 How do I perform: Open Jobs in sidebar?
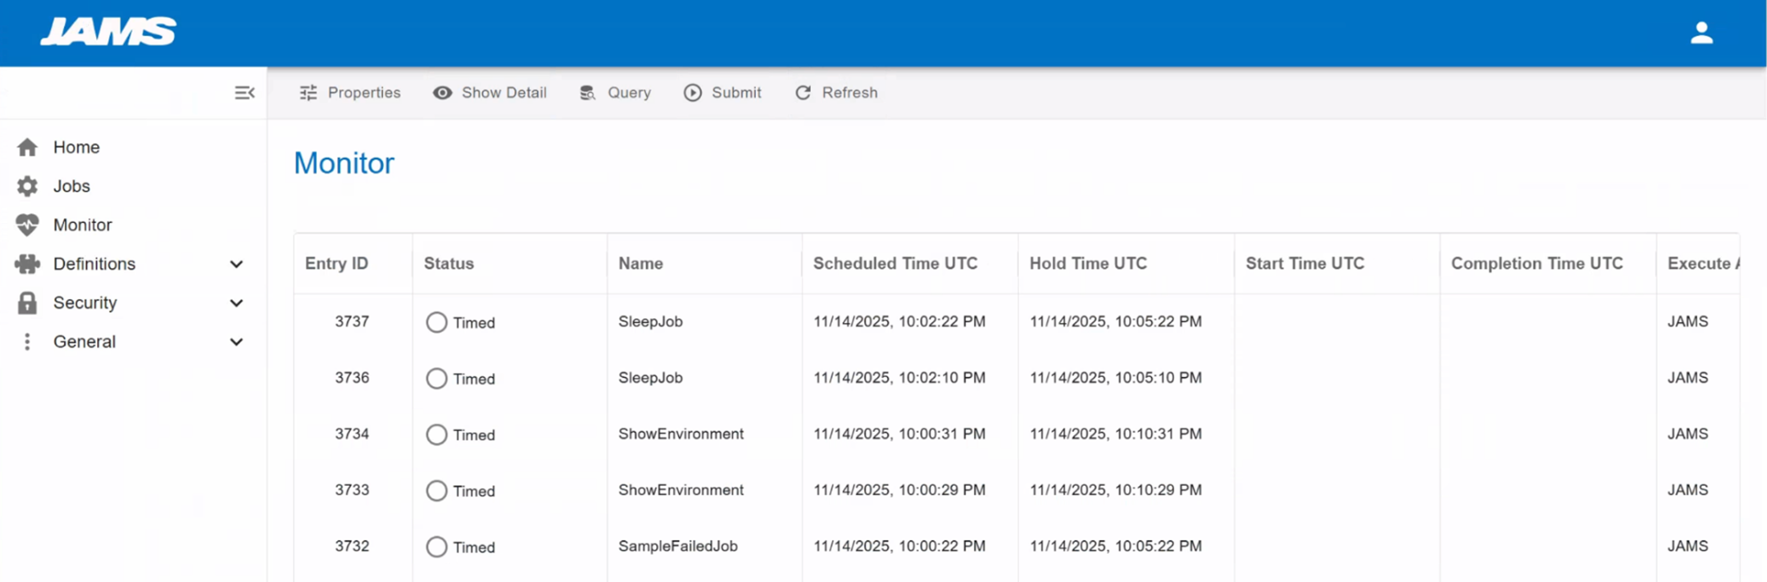tap(71, 186)
